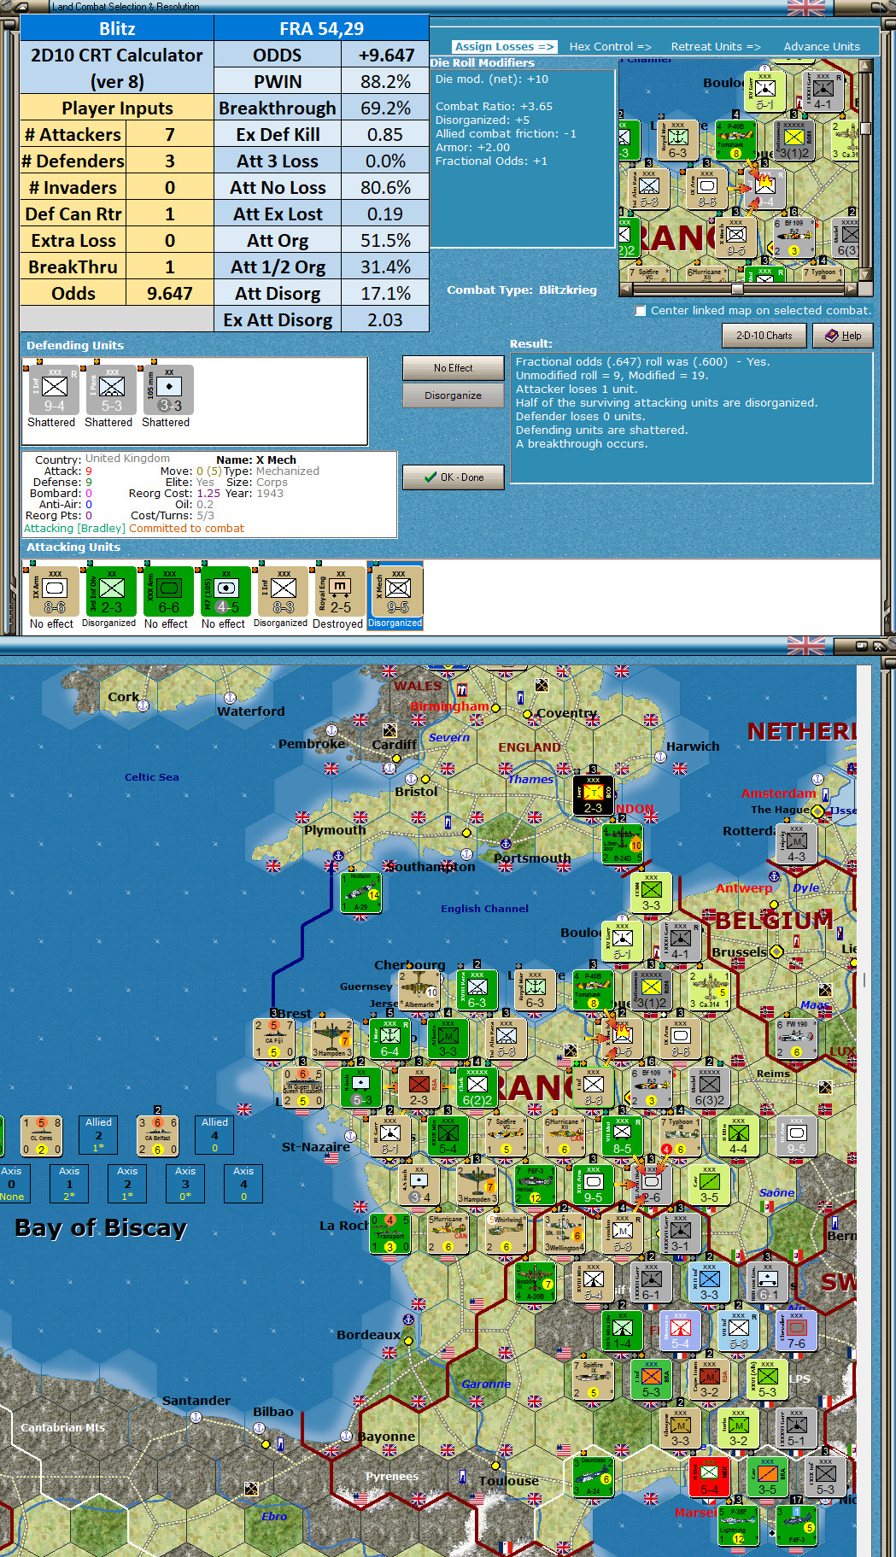Click the Bf 109 fighter counter in mini map
The height and width of the screenshot is (1557, 896).
coord(794,237)
